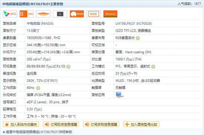Click the display area value 344.16(宽)×193.59(高) mm
Screen dimensions: 204x135
tap(46, 45)
